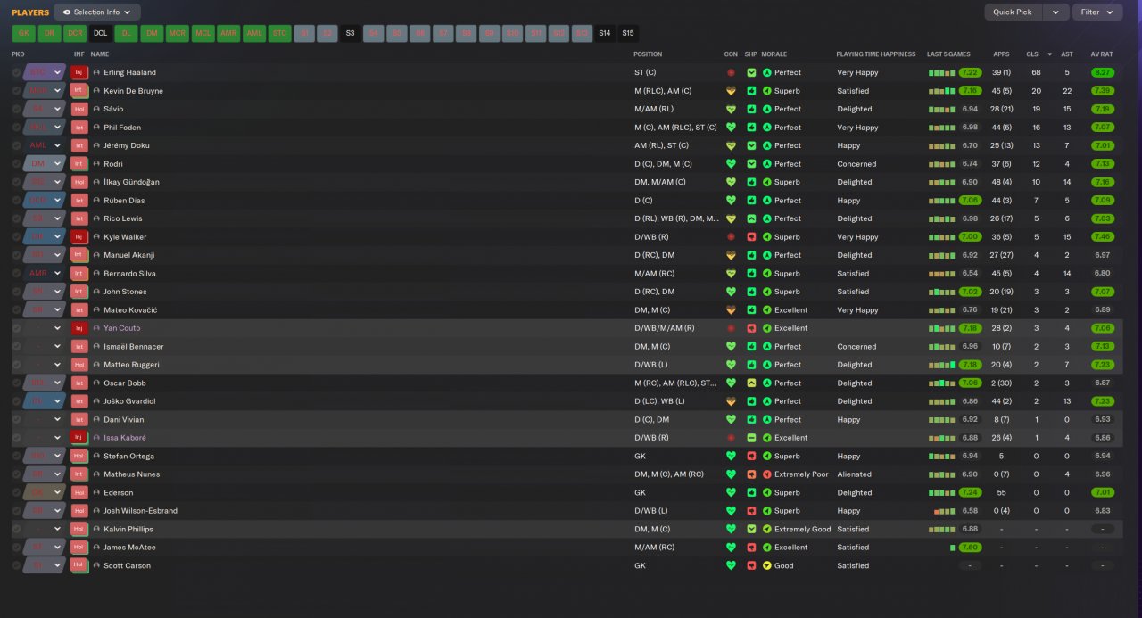The height and width of the screenshot is (618, 1142).
Task: Click Scott Carson's match sharpness icon
Action: pyautogui.click(x=751, y=565)
